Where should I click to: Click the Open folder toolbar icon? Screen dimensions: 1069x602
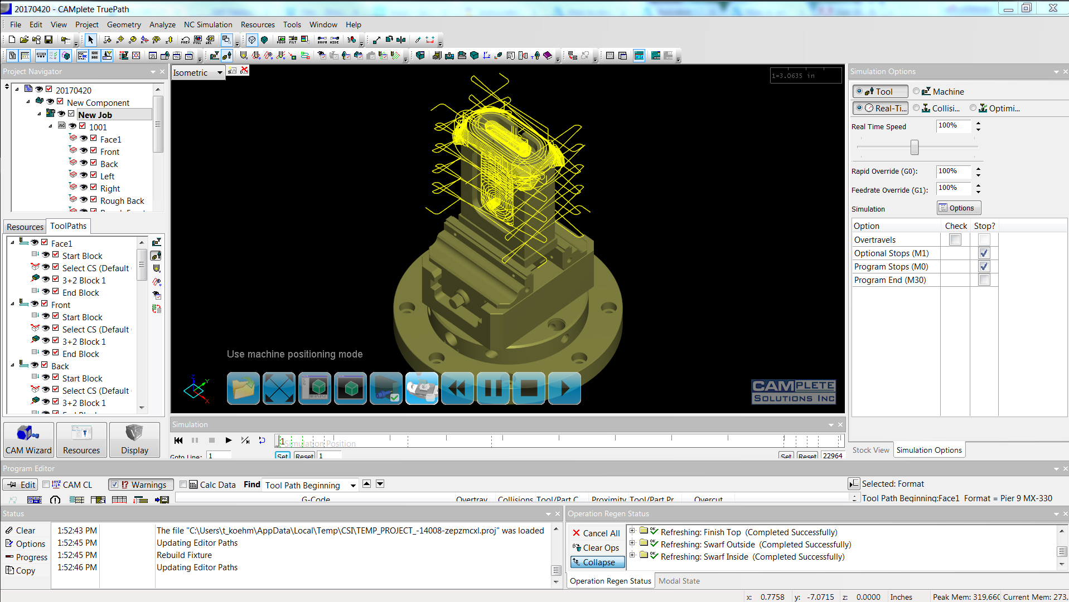click(x=24, y=40)
